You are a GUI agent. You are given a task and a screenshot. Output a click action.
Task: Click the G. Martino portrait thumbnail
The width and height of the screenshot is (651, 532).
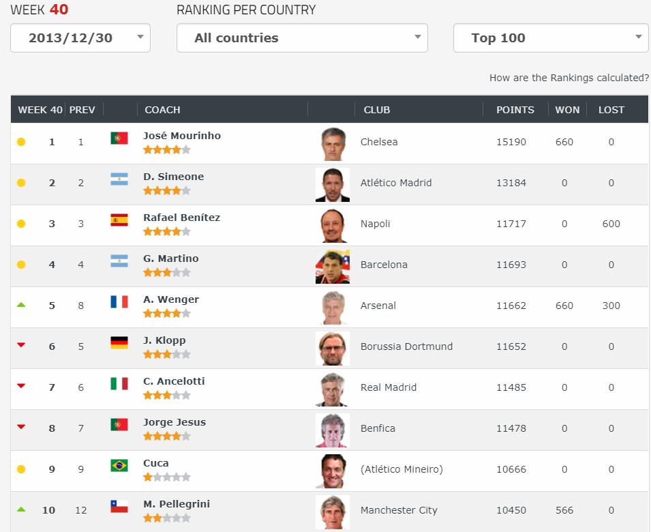point(333,267)
